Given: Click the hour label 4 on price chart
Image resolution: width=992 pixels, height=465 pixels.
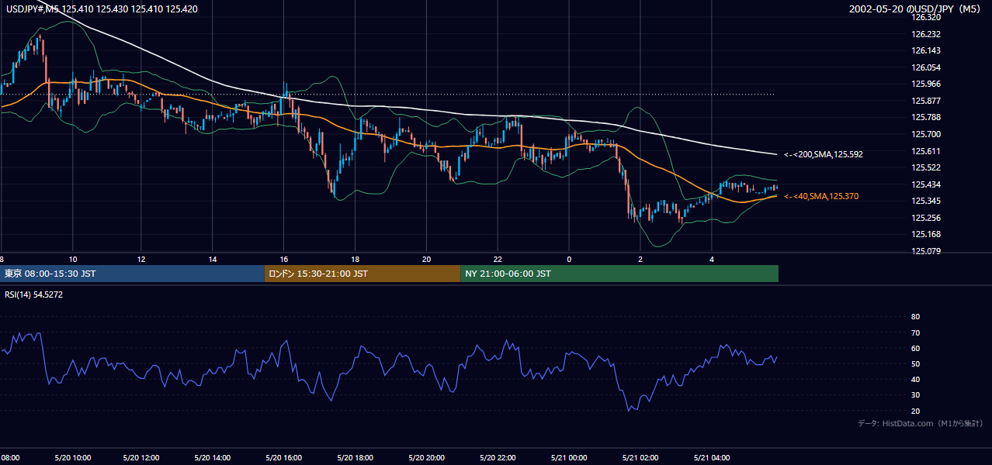Looking at the screenshot, I should tap(712, 259).
